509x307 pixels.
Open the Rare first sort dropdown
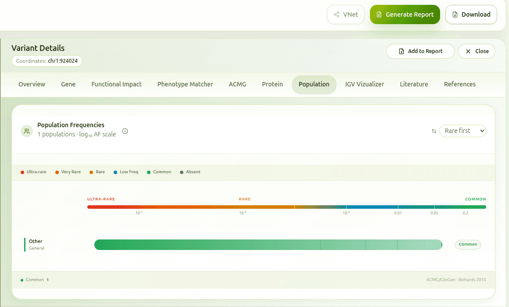coord(462,131)
